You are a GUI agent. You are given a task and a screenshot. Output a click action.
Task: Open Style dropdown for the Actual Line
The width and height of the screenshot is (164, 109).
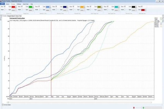[14, 10]
